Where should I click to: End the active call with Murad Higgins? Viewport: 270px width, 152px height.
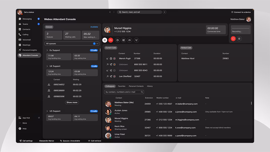111,40
